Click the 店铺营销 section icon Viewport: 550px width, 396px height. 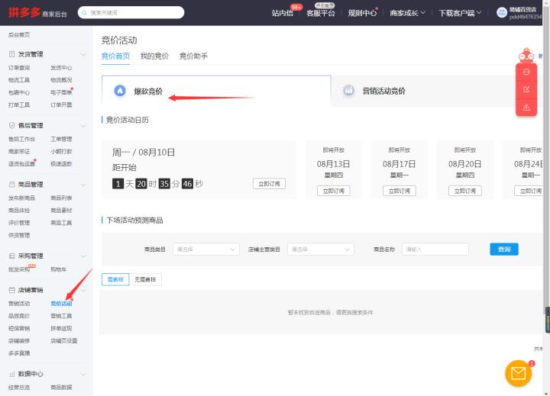point(11,290)
